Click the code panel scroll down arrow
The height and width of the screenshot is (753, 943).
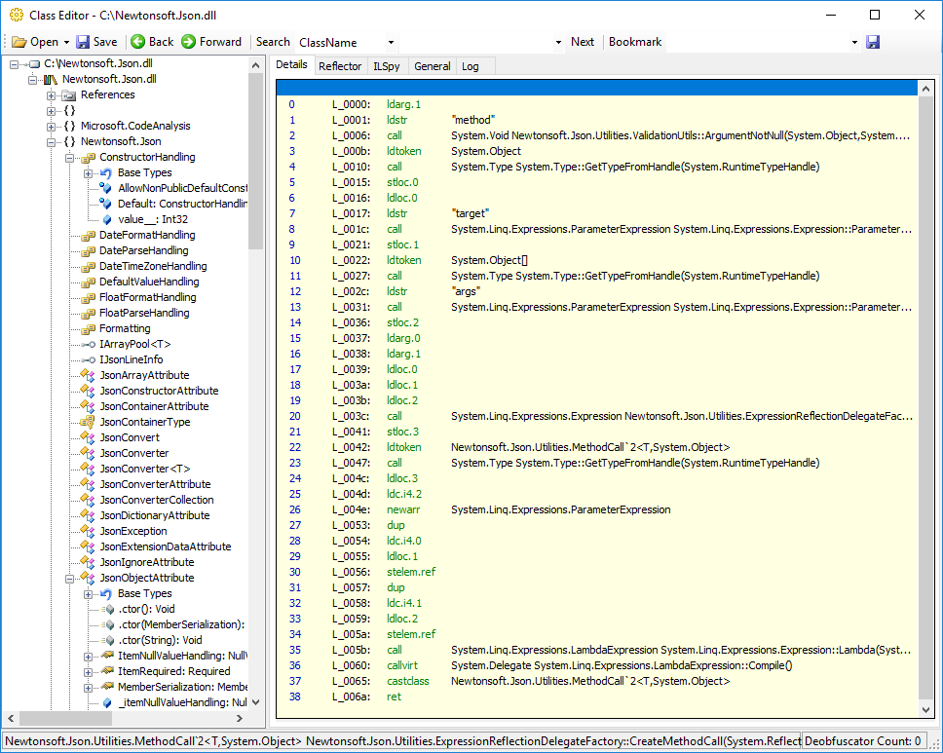click(x=926, y=710)
